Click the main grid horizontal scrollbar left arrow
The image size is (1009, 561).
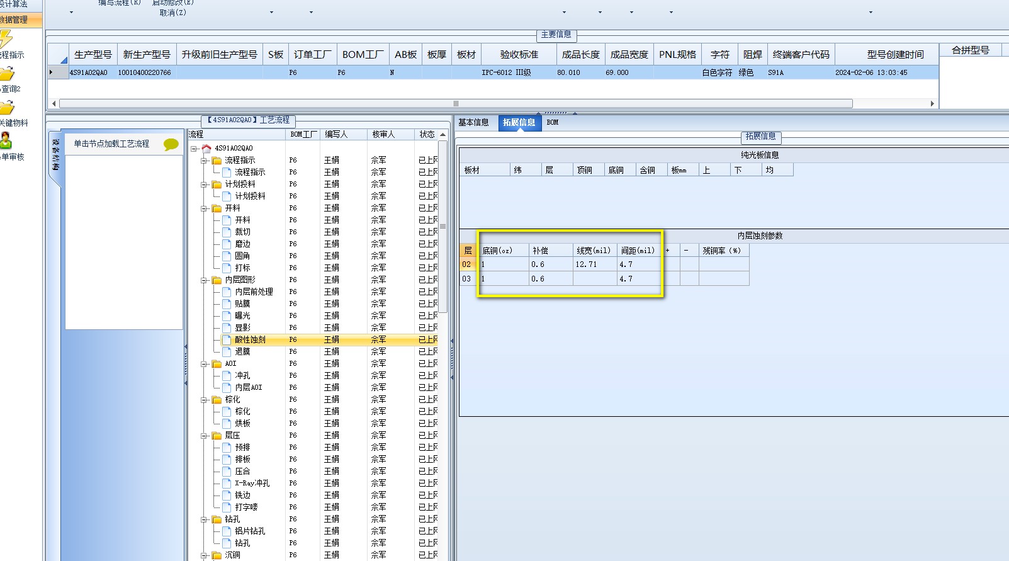pos(54,104)
